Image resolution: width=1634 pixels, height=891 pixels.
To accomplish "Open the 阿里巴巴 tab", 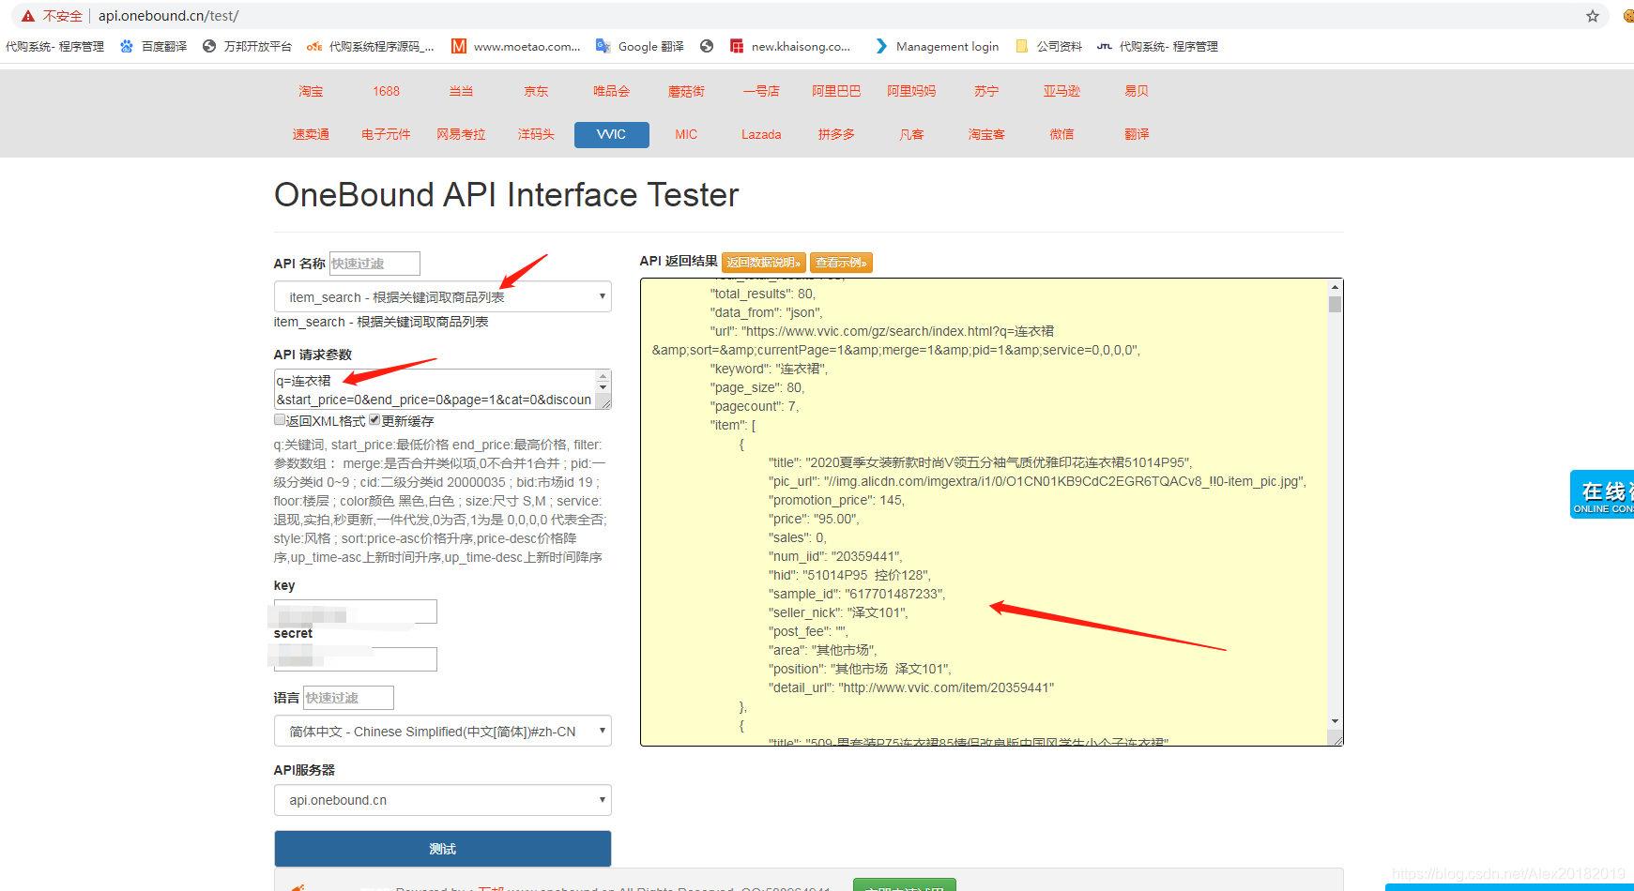I will point(836,91).
